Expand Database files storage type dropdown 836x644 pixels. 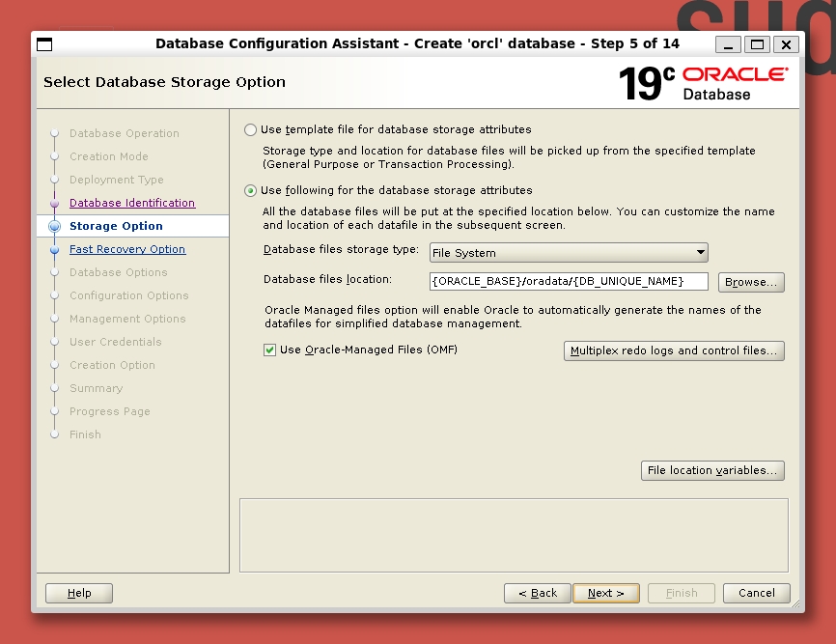(x=569, y=253)
